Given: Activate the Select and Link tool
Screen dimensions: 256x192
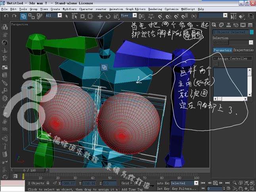Looking at the screenshot, I should pos(23,16).
